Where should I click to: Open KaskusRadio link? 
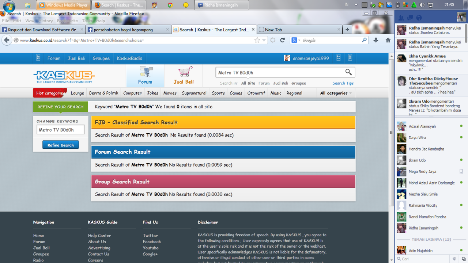129,58
